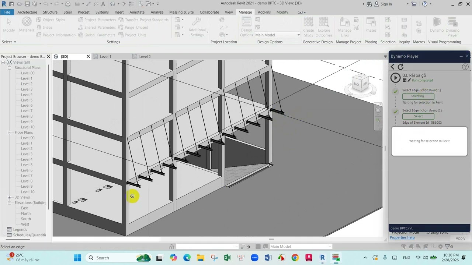Redo the action in the quick access toolbar

pyautogui.click(x=56, y=4)
